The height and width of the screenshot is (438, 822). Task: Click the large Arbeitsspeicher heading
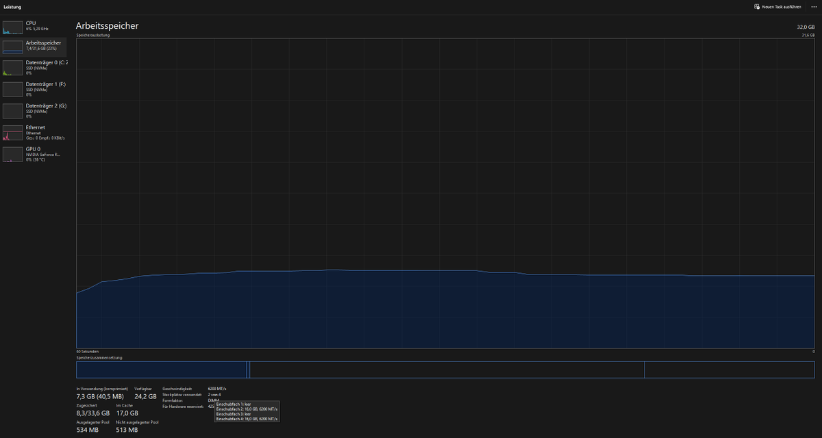tap(108, 25)
